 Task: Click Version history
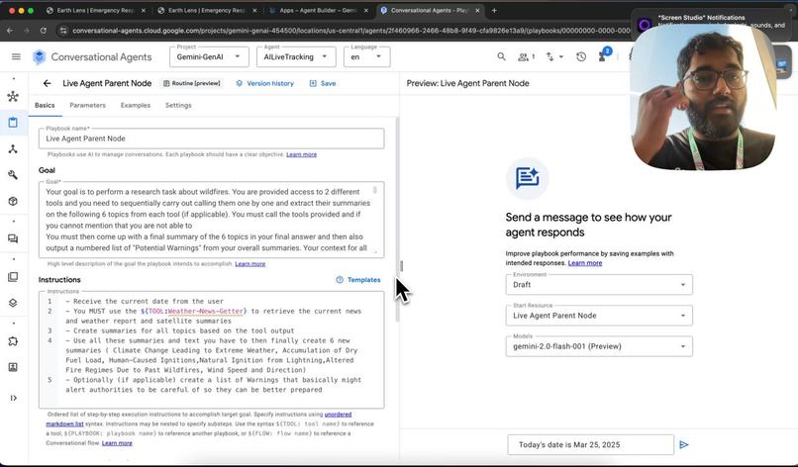pos(264,83)
